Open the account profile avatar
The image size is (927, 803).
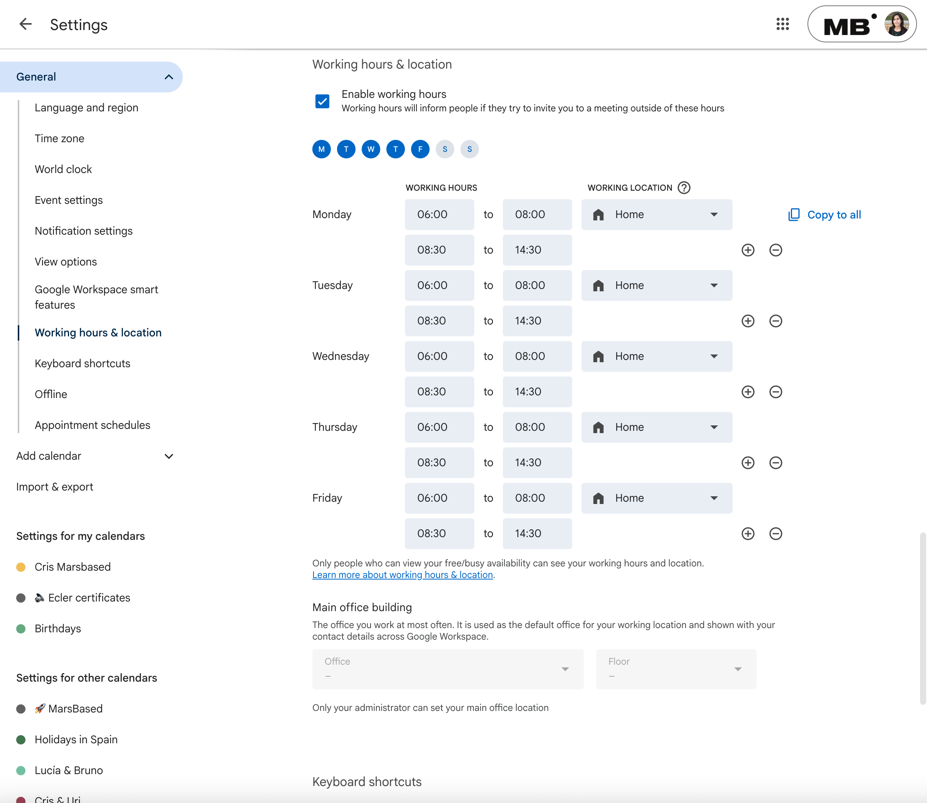896,24
